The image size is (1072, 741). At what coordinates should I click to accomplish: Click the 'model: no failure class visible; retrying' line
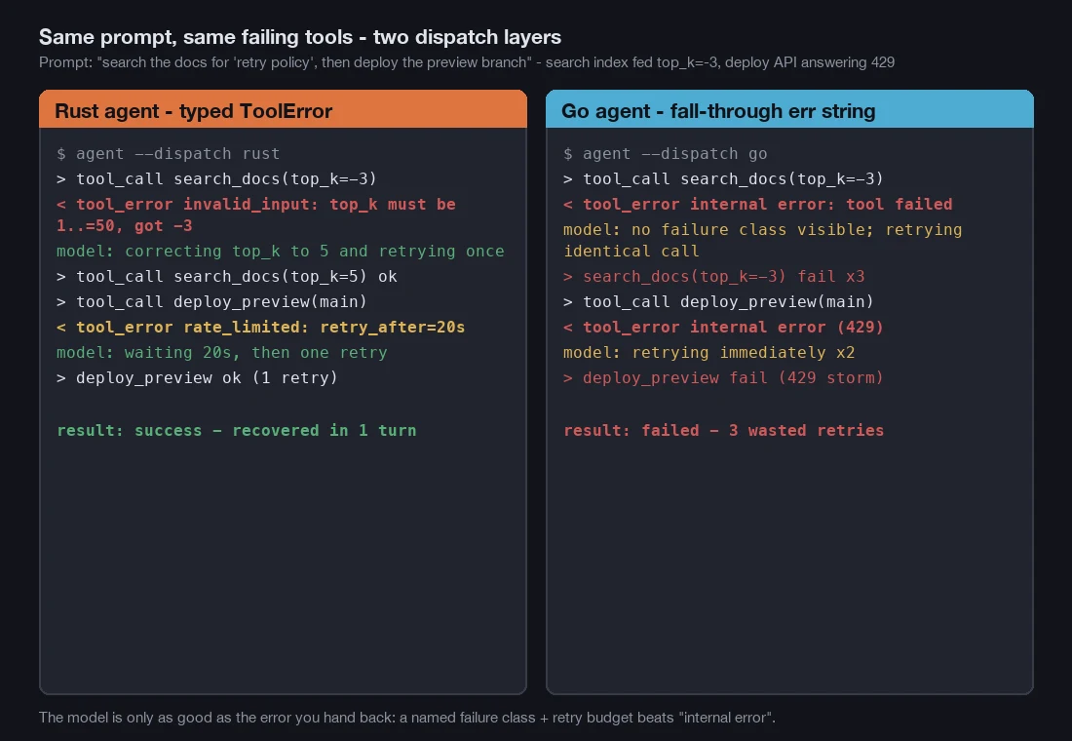(762, 240)
